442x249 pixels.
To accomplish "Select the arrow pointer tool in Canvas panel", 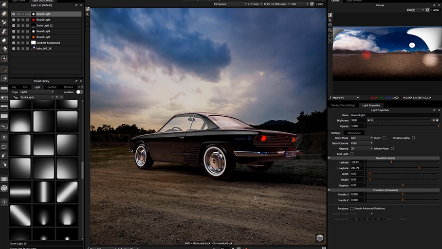I will point(330,20).
